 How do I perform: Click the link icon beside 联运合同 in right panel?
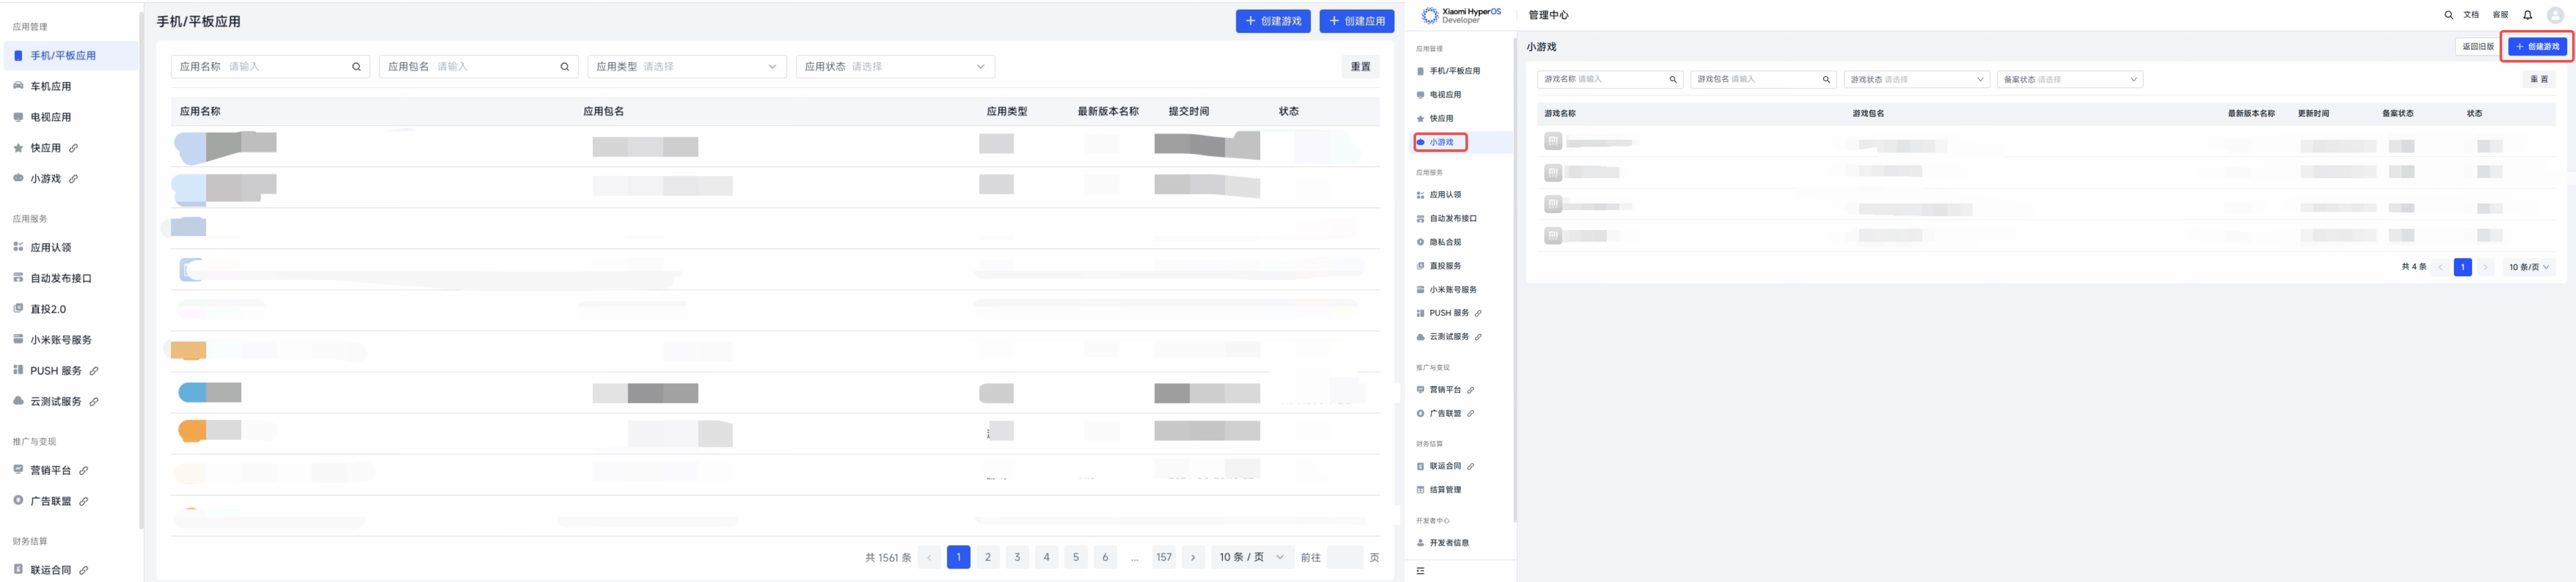tap(1471, 467)
